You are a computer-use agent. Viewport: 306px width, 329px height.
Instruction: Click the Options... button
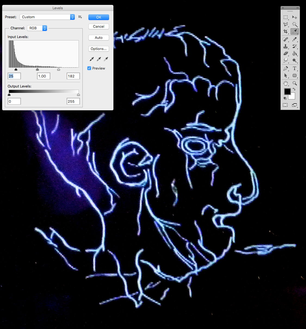pos(99,49)
